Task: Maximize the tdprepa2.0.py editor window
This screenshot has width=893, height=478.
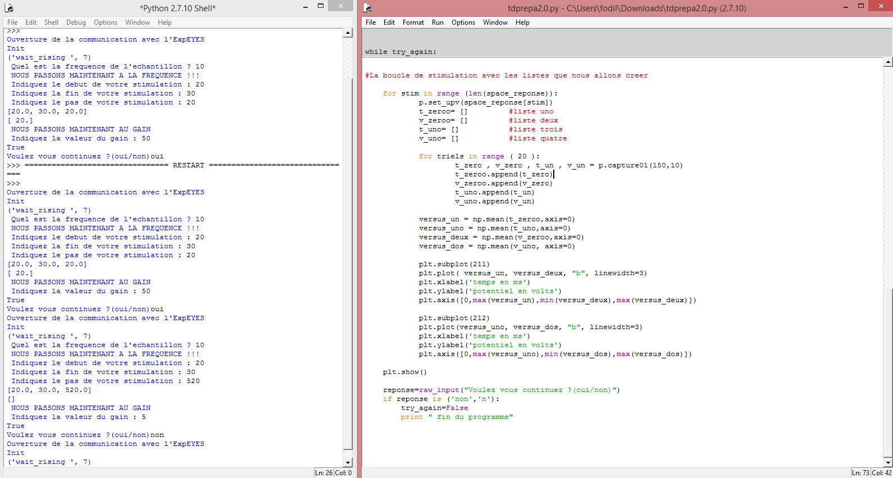Action: click(861, 6)
